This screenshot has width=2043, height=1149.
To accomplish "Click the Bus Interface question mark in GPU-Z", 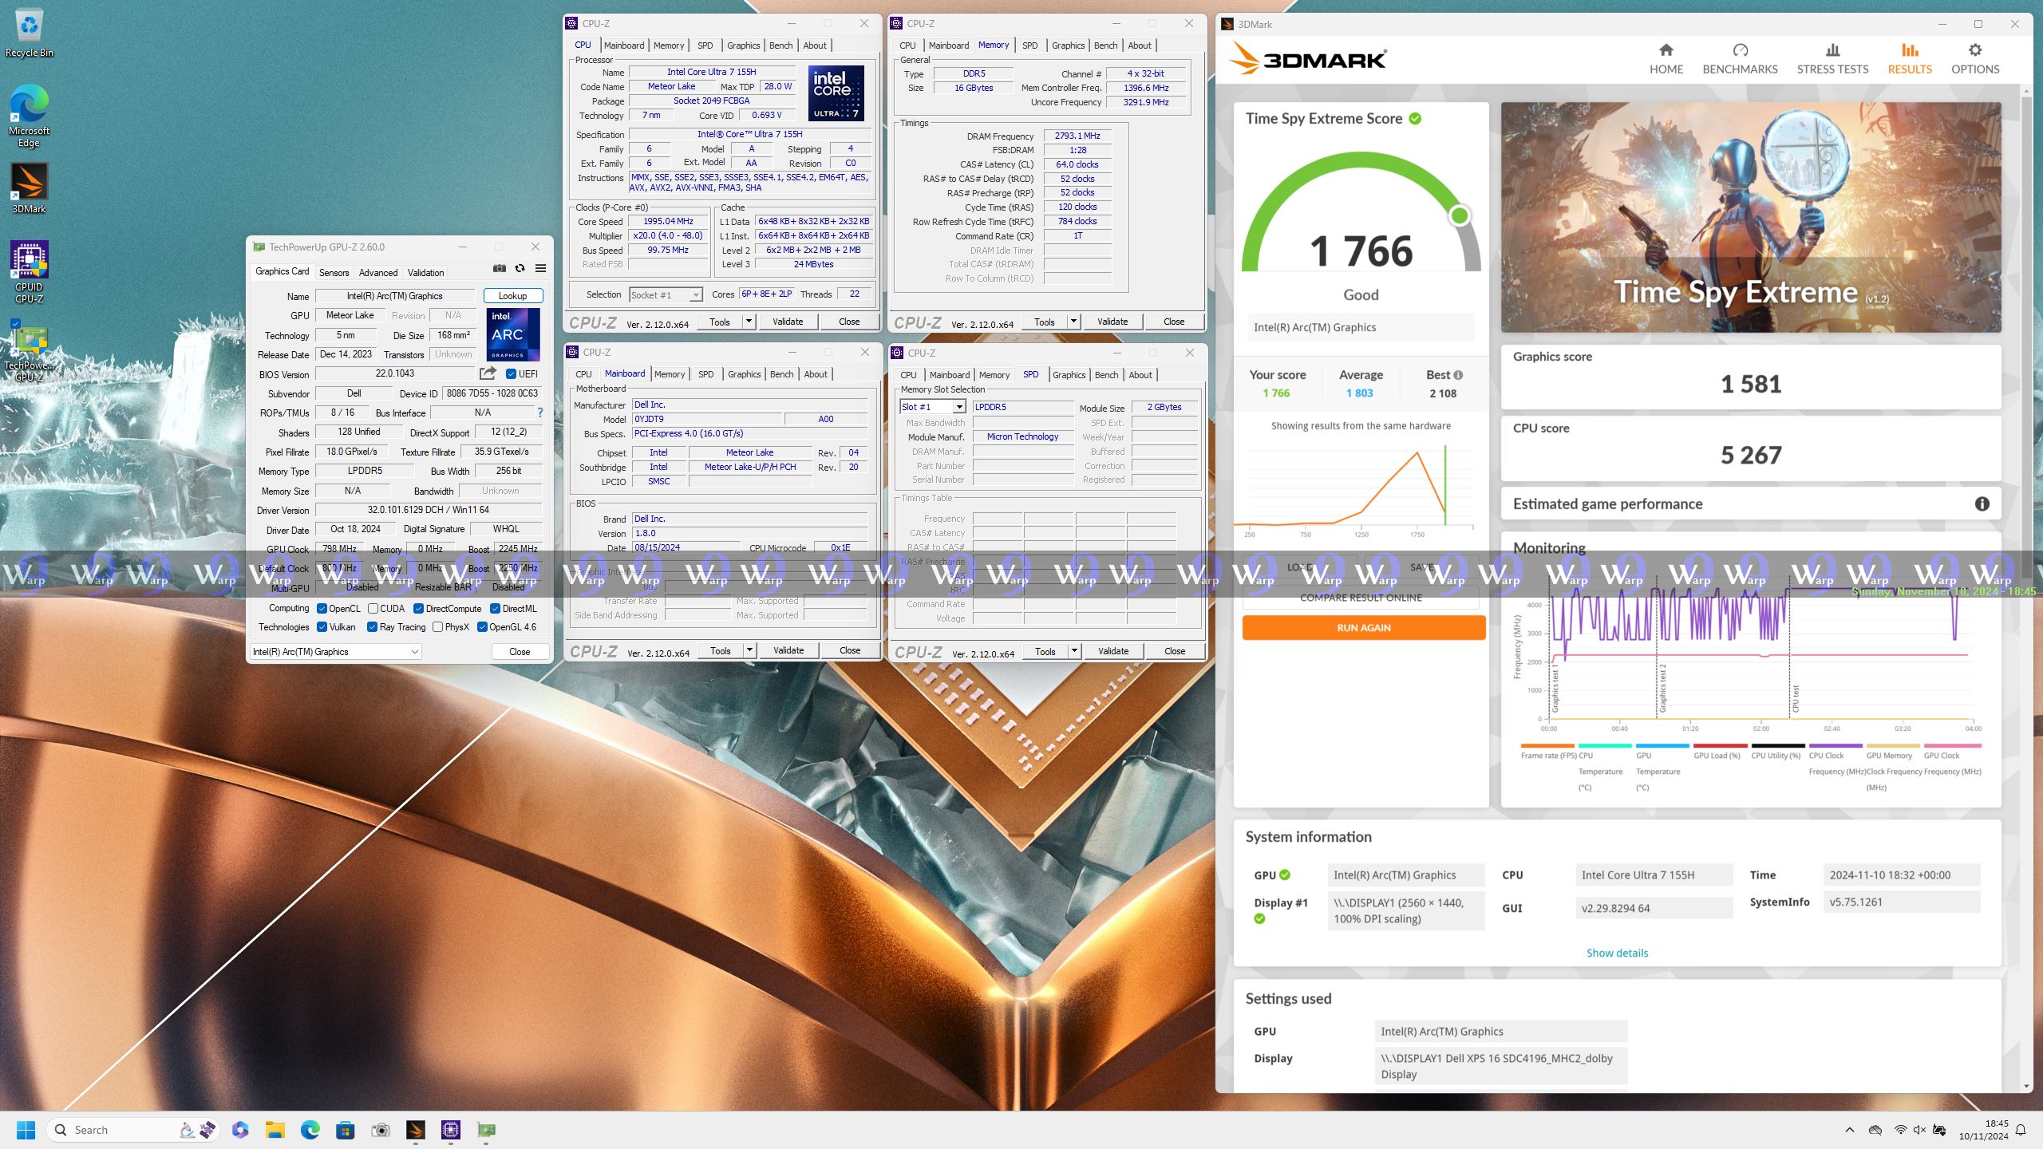I will coord(540,413).
